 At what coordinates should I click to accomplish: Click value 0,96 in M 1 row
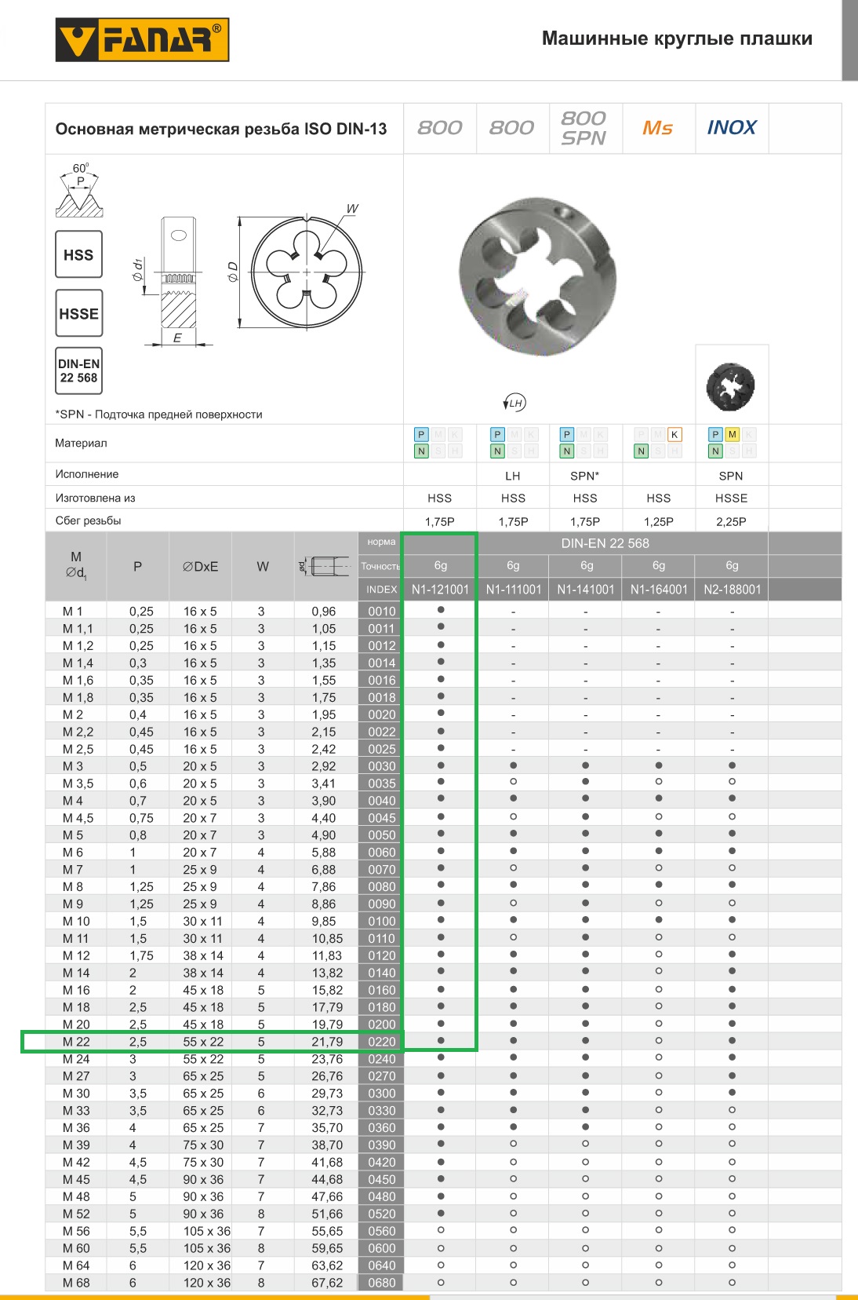point(324,612)
